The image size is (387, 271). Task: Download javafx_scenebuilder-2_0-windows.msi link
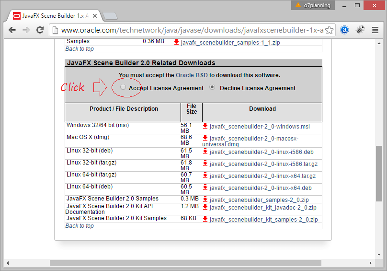260,127
